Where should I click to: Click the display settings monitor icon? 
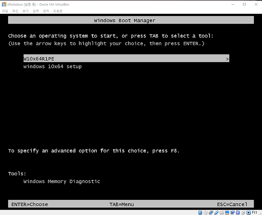pos(227,212)
